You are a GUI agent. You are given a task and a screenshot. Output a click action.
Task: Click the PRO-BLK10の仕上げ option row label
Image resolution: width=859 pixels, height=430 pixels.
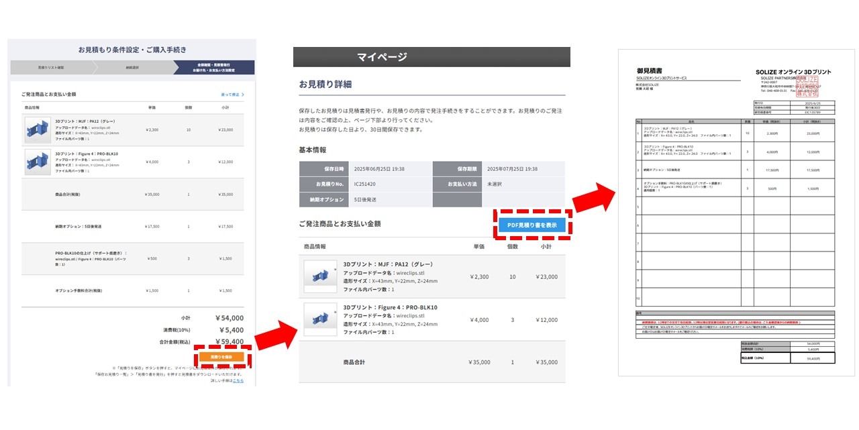point(91,258)
